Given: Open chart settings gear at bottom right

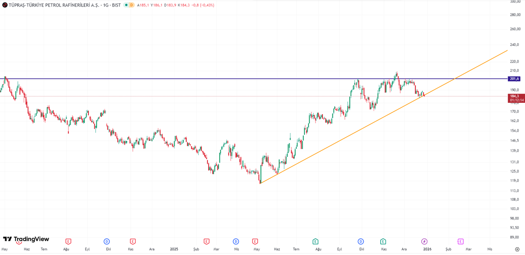Looking at the screenshot, I should coord(517,249).
